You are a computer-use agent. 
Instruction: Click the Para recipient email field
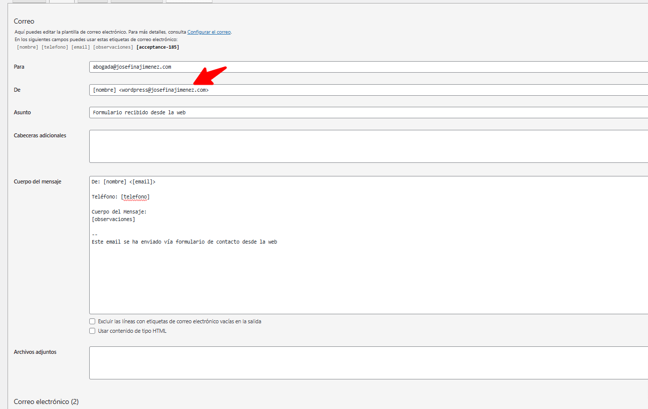click(368, 67)
